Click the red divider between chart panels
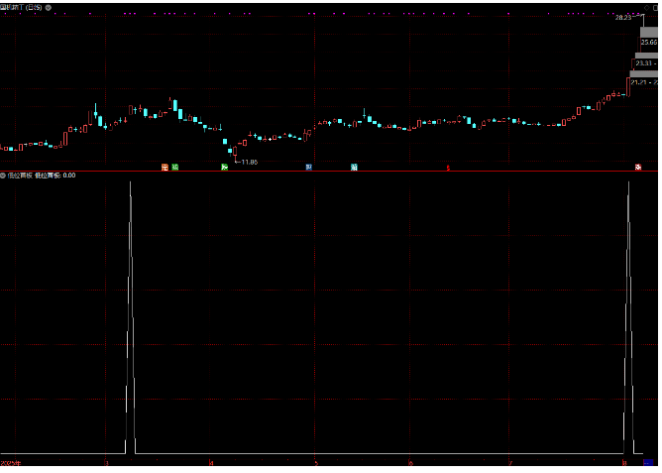 (x=327, y=172)
